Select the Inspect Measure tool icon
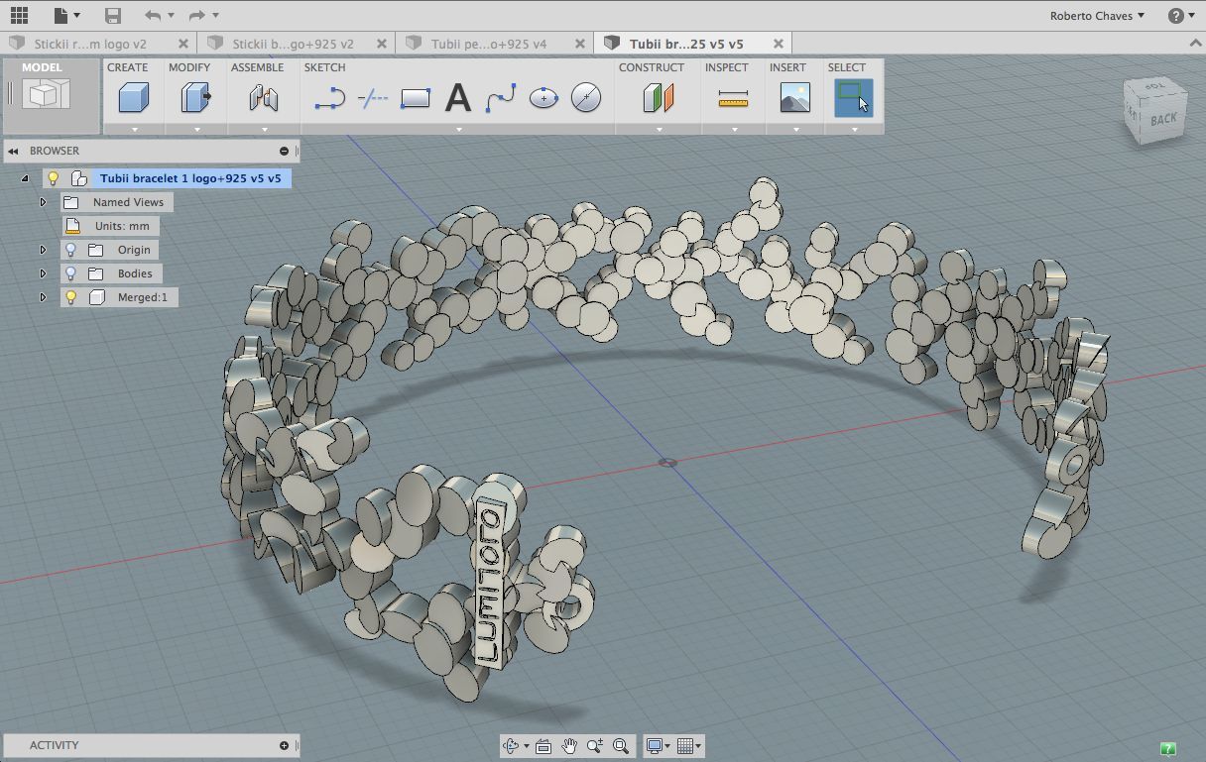The width and height of the screenshot is (1206, 762). point(733,98)
